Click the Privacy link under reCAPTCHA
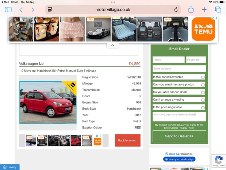 point(215,165)
